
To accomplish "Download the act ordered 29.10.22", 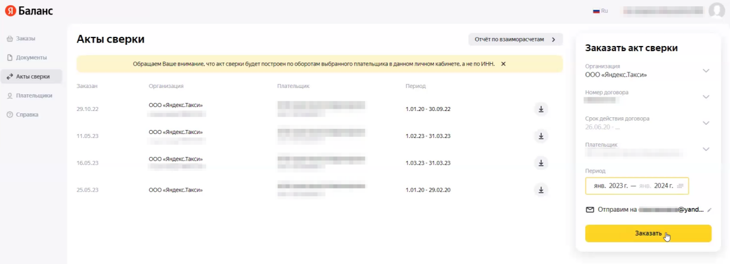I will click(540, 109).
